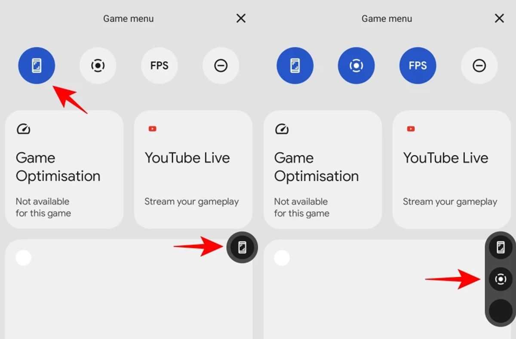Toggle screenshot shortcut in right Game menu
The image size is (516, 339).
(295, 65)
